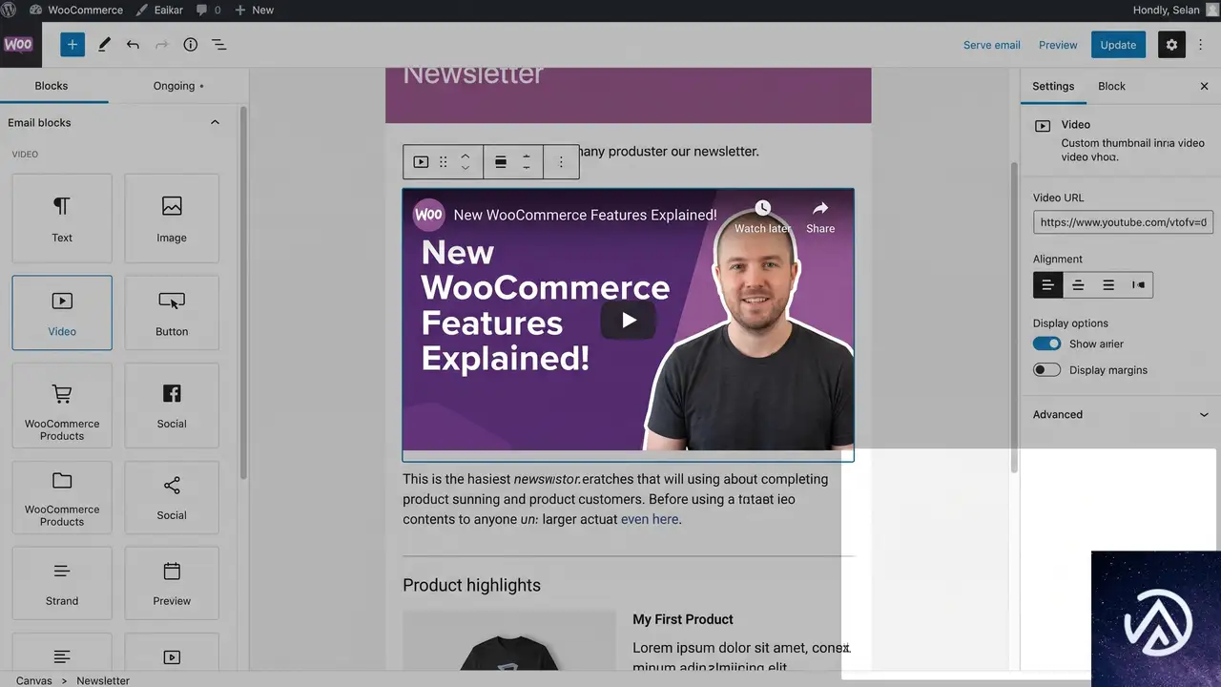
Task: Click Preview in the editor header
Action: 1058,45
